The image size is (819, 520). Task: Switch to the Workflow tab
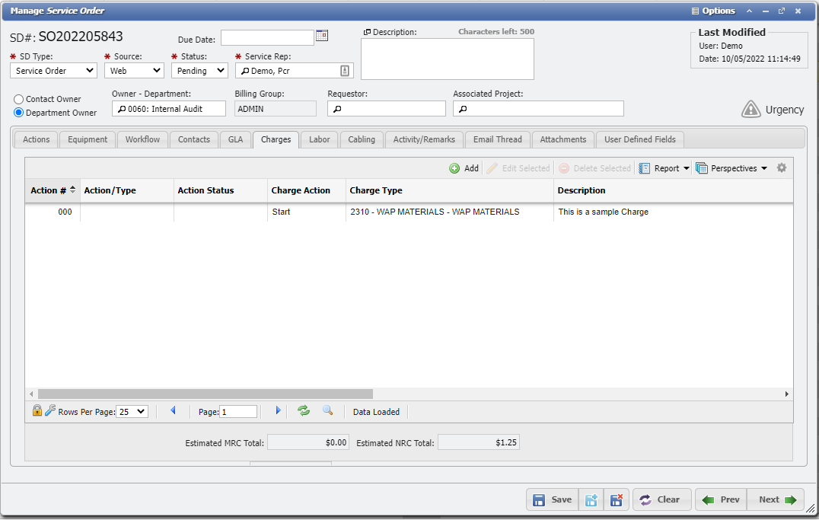click(x=142, y=139)
